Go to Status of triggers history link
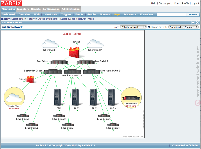 click(47, 19)
